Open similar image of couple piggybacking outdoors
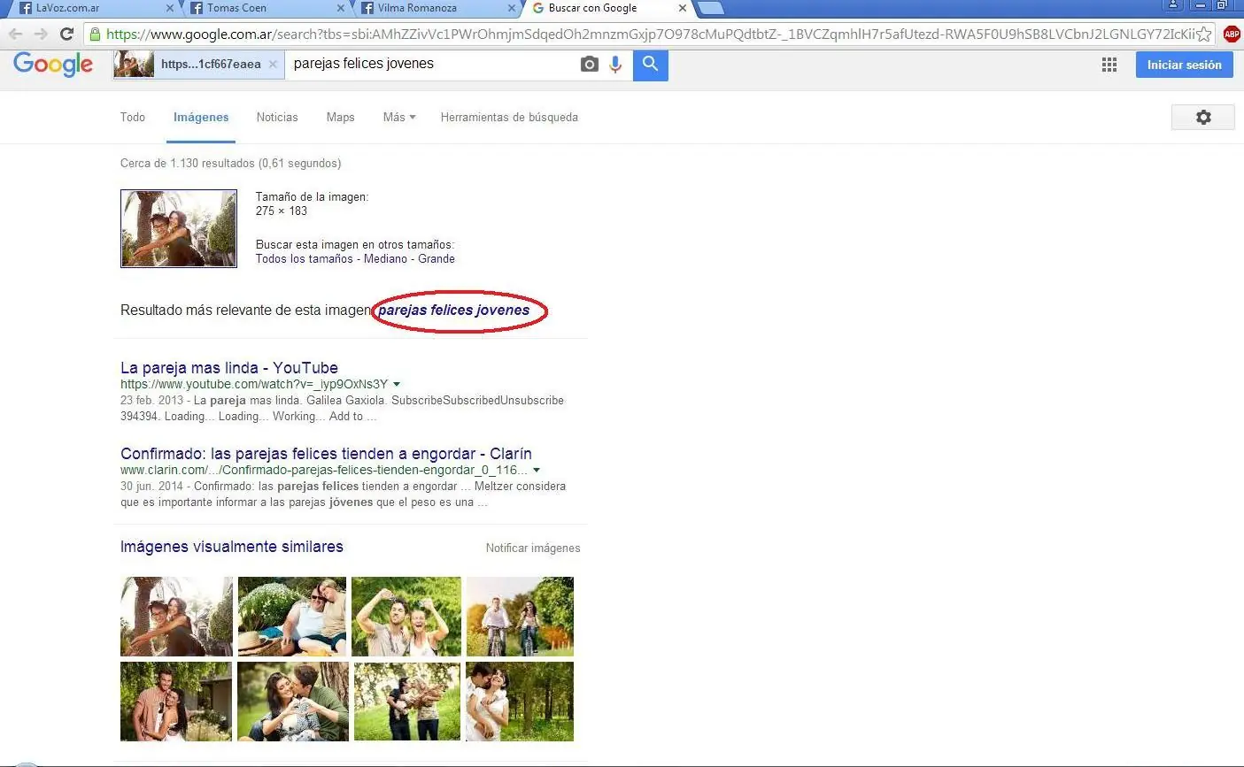 176,617
